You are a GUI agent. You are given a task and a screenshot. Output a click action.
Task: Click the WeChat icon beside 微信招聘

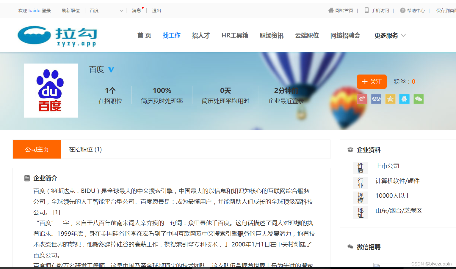[x=350, y=247]
